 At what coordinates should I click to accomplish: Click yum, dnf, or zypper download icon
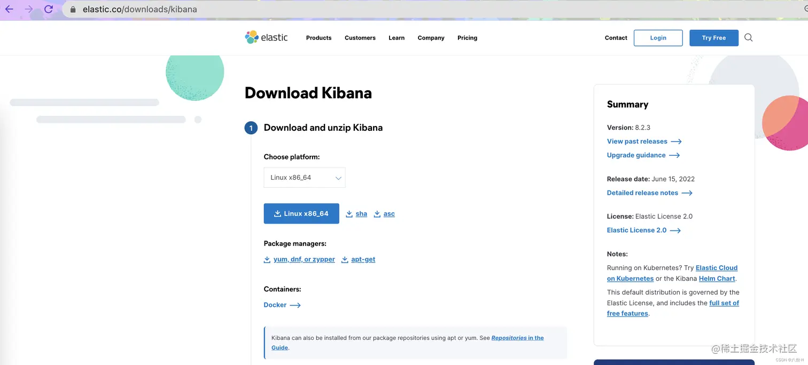[267, 260]
